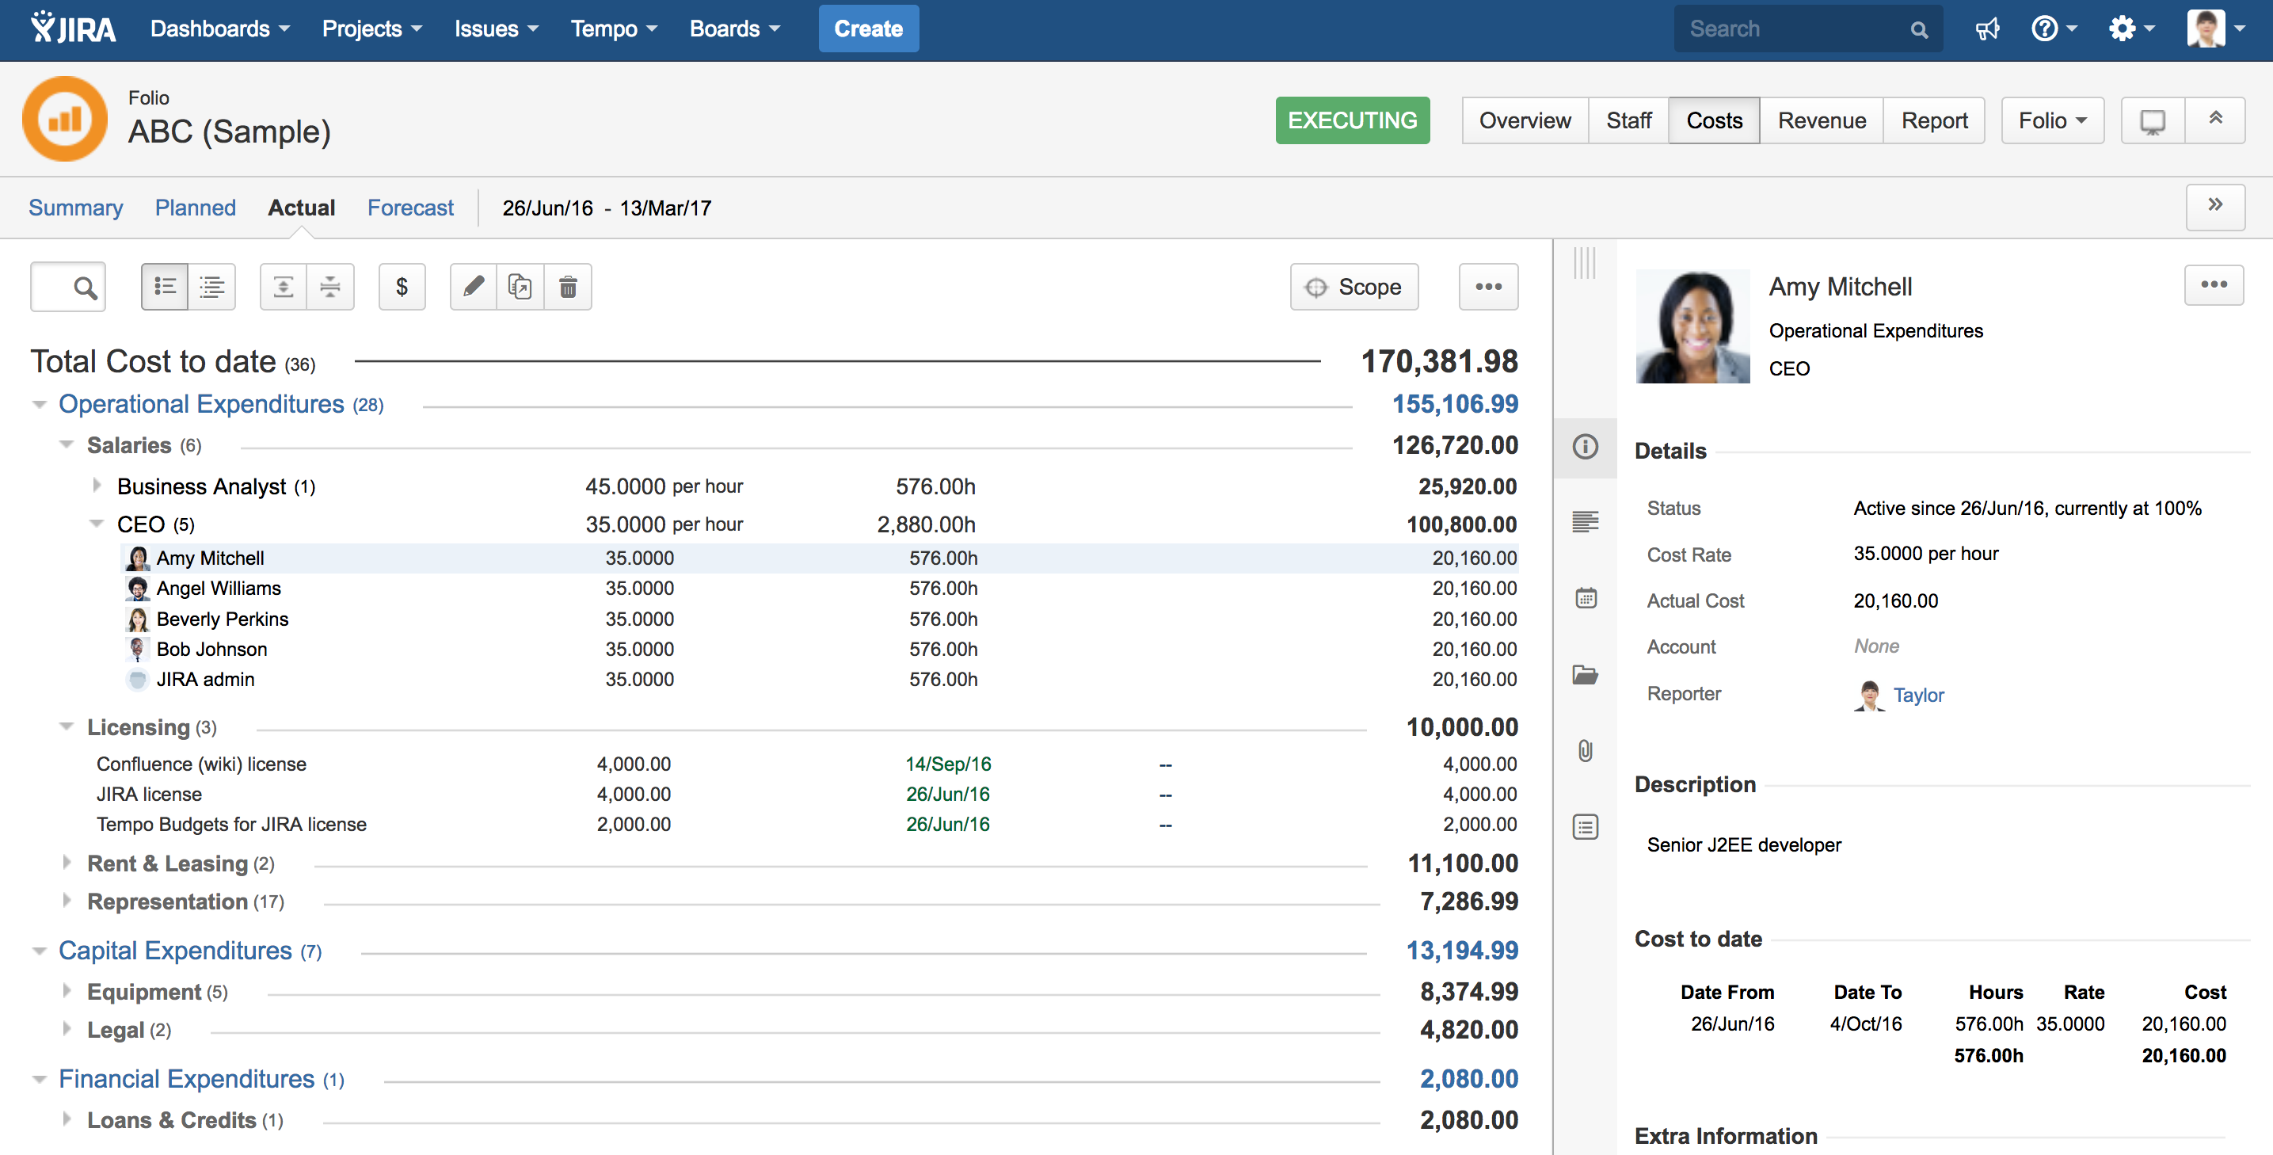Expand the Rent & Leasing category

click(x=67, y=862)
